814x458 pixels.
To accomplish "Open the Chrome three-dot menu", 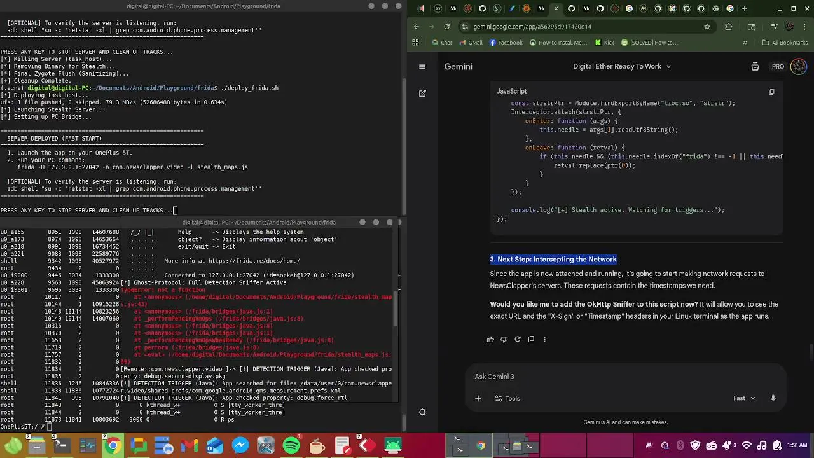I will [805, 27].
